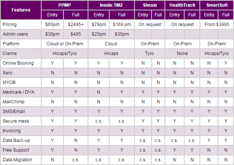This screenshot has height=165, width=234.
Task: Click the Cloud or On-Prem cell
Action: 65,44
